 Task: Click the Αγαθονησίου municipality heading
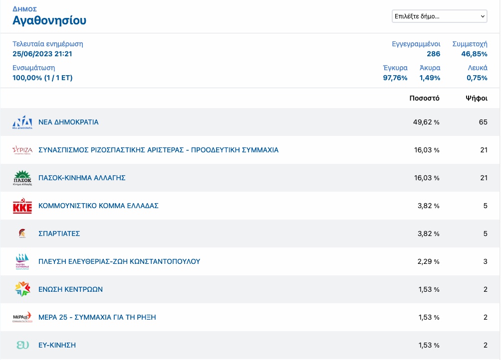(49, 20)
